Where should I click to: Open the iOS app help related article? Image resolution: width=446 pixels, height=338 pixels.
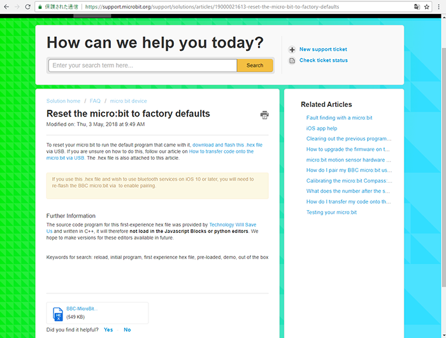[x=321, y=128]
